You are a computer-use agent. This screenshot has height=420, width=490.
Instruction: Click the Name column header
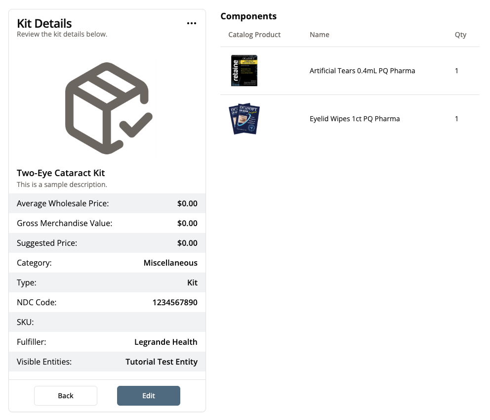pos(319,35)
